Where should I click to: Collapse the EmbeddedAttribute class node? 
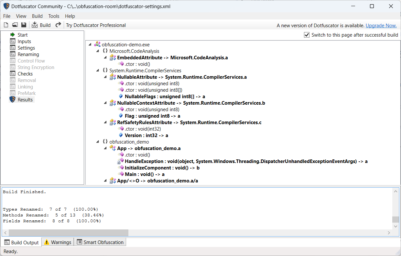105,58
